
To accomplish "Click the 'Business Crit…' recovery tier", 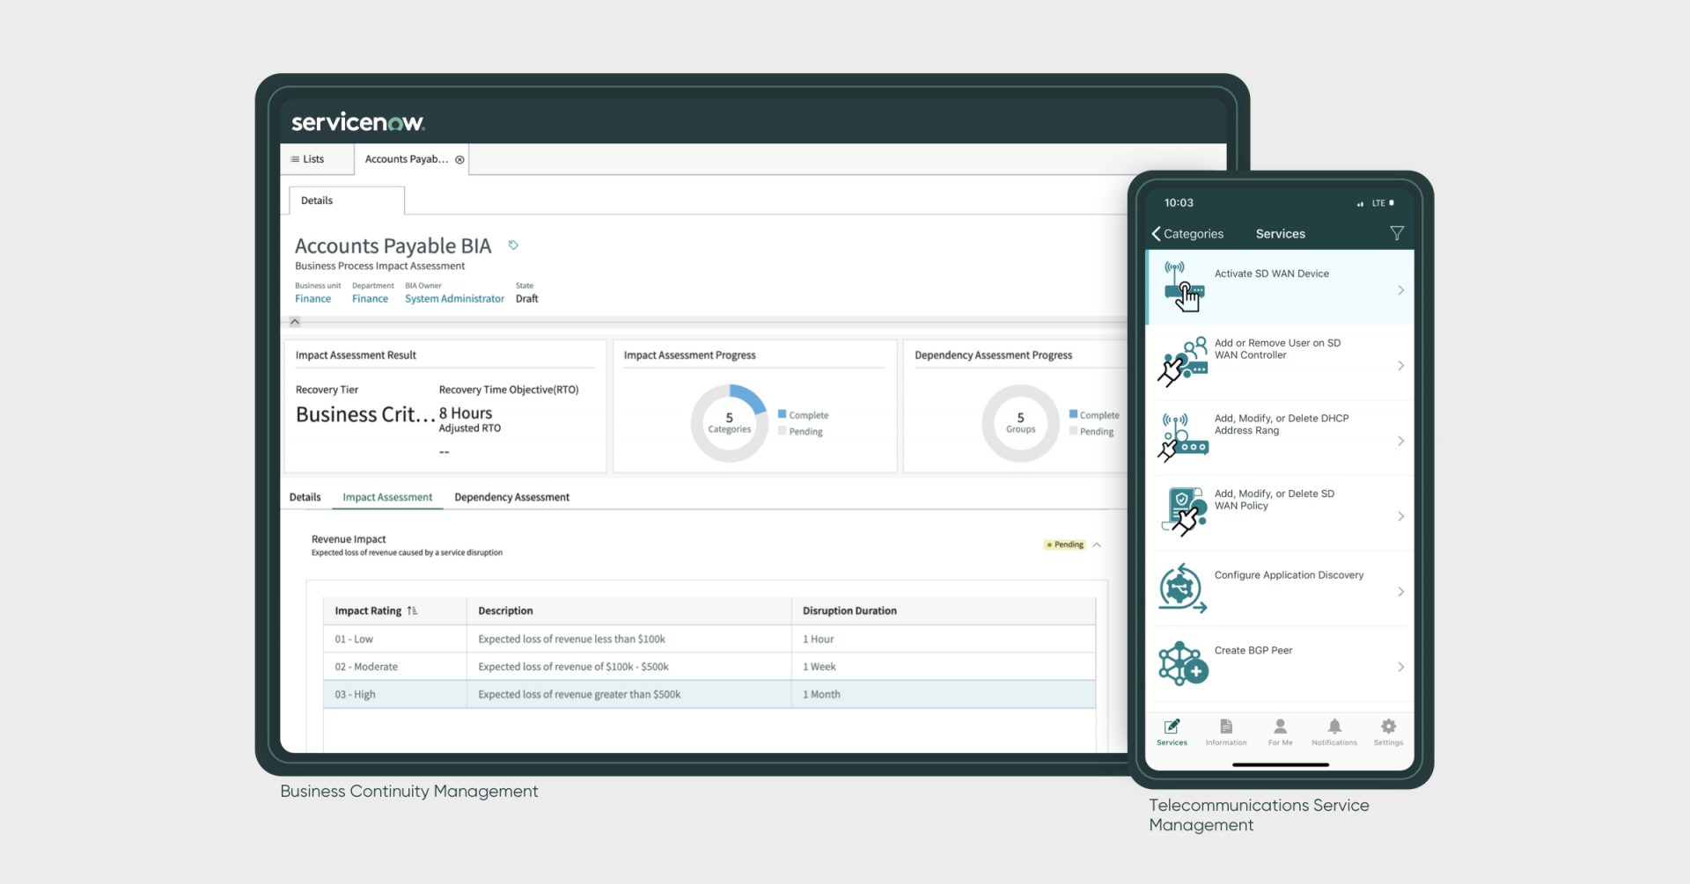I will coord(365,414).
